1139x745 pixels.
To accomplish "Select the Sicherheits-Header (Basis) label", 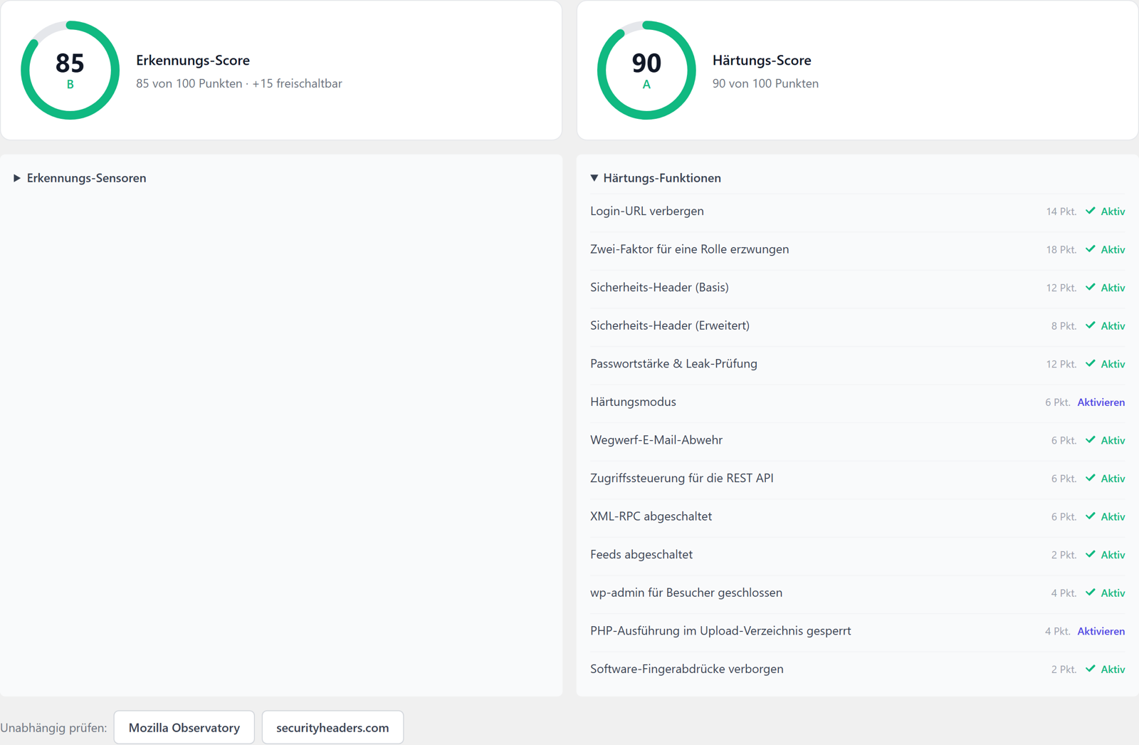I will click(659, 287).
